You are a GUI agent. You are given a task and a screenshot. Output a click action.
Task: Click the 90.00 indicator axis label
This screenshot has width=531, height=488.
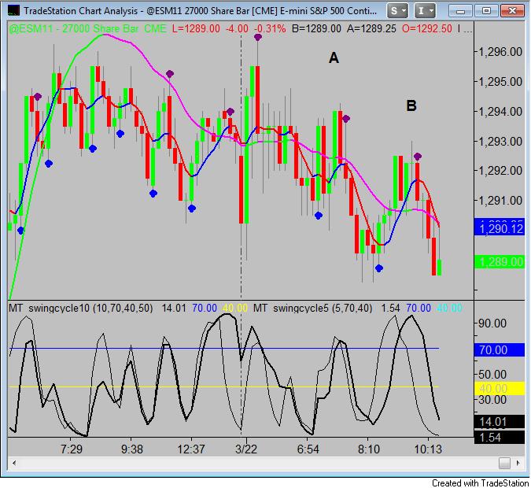click(x=492, y=323)
